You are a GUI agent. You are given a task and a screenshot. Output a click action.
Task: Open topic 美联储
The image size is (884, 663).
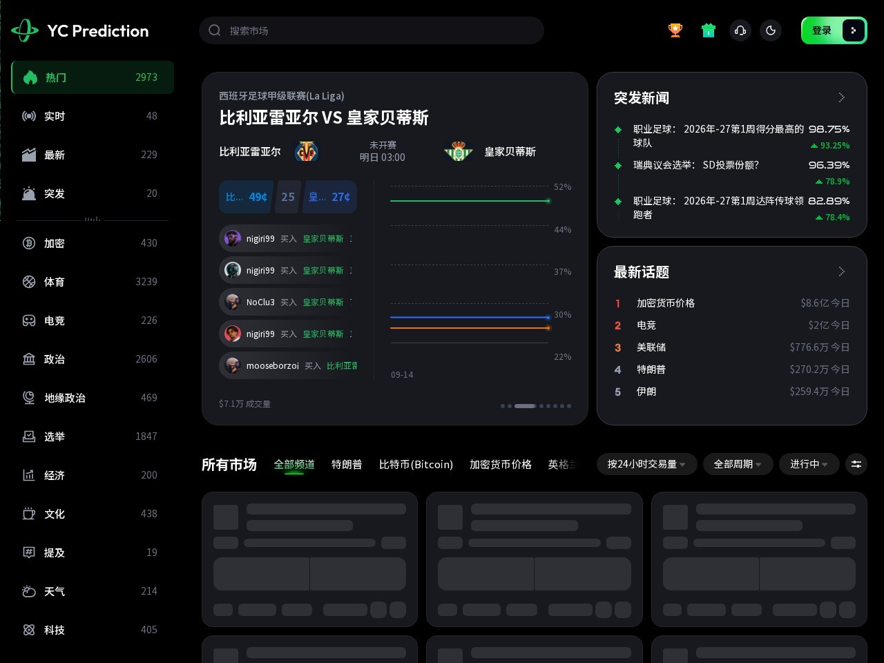pyautogui.click(x=732, y=347)
